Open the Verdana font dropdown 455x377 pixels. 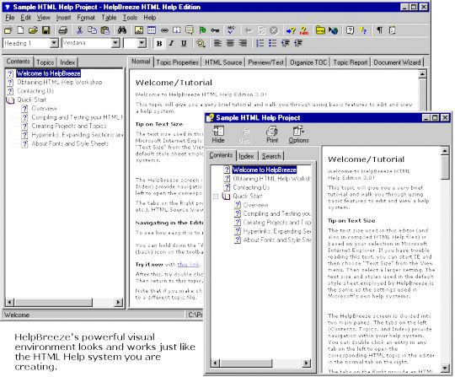coord(115,43)
